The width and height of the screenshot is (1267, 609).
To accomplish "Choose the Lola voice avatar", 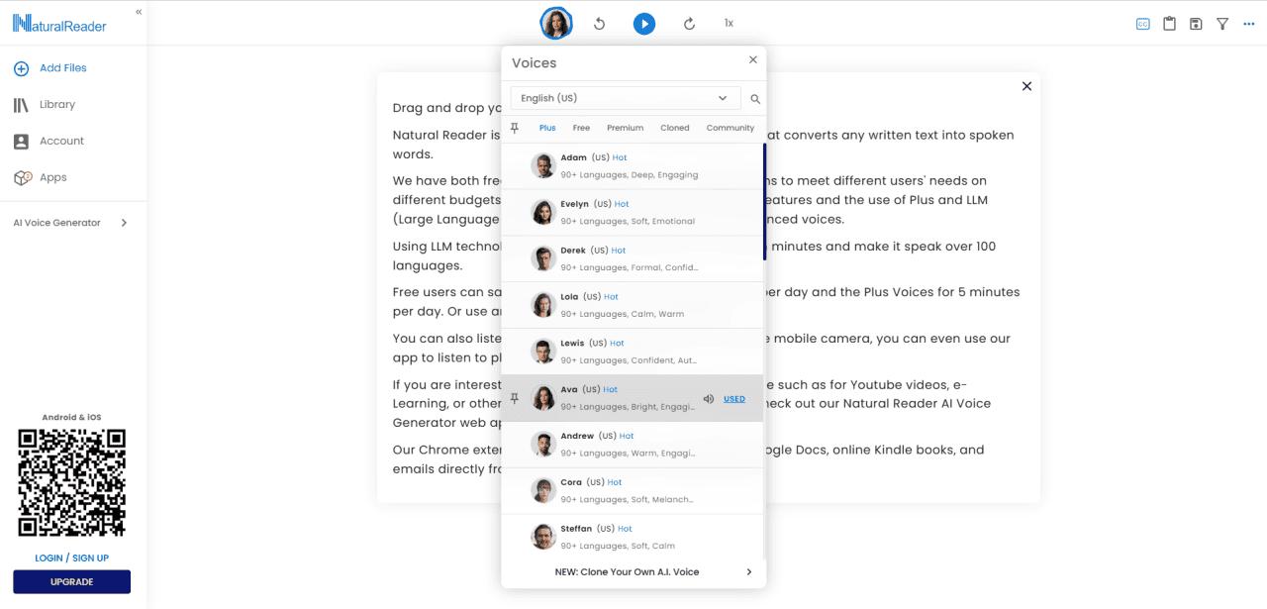I will [542, 305].
